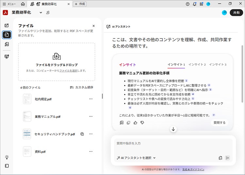Viewport: 245px width, 175px height.
Task: Open the カスタム順序 sort dropdown
Action: coord(81,87)
